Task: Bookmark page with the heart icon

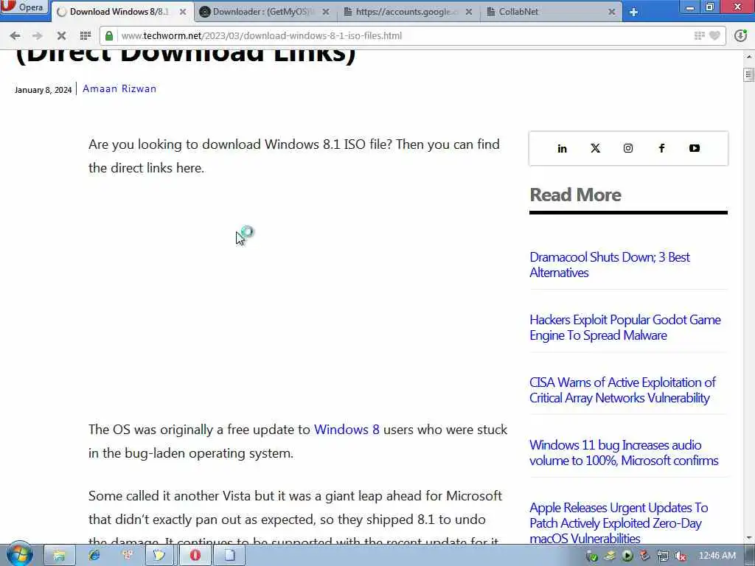Action: click(714, 35)
